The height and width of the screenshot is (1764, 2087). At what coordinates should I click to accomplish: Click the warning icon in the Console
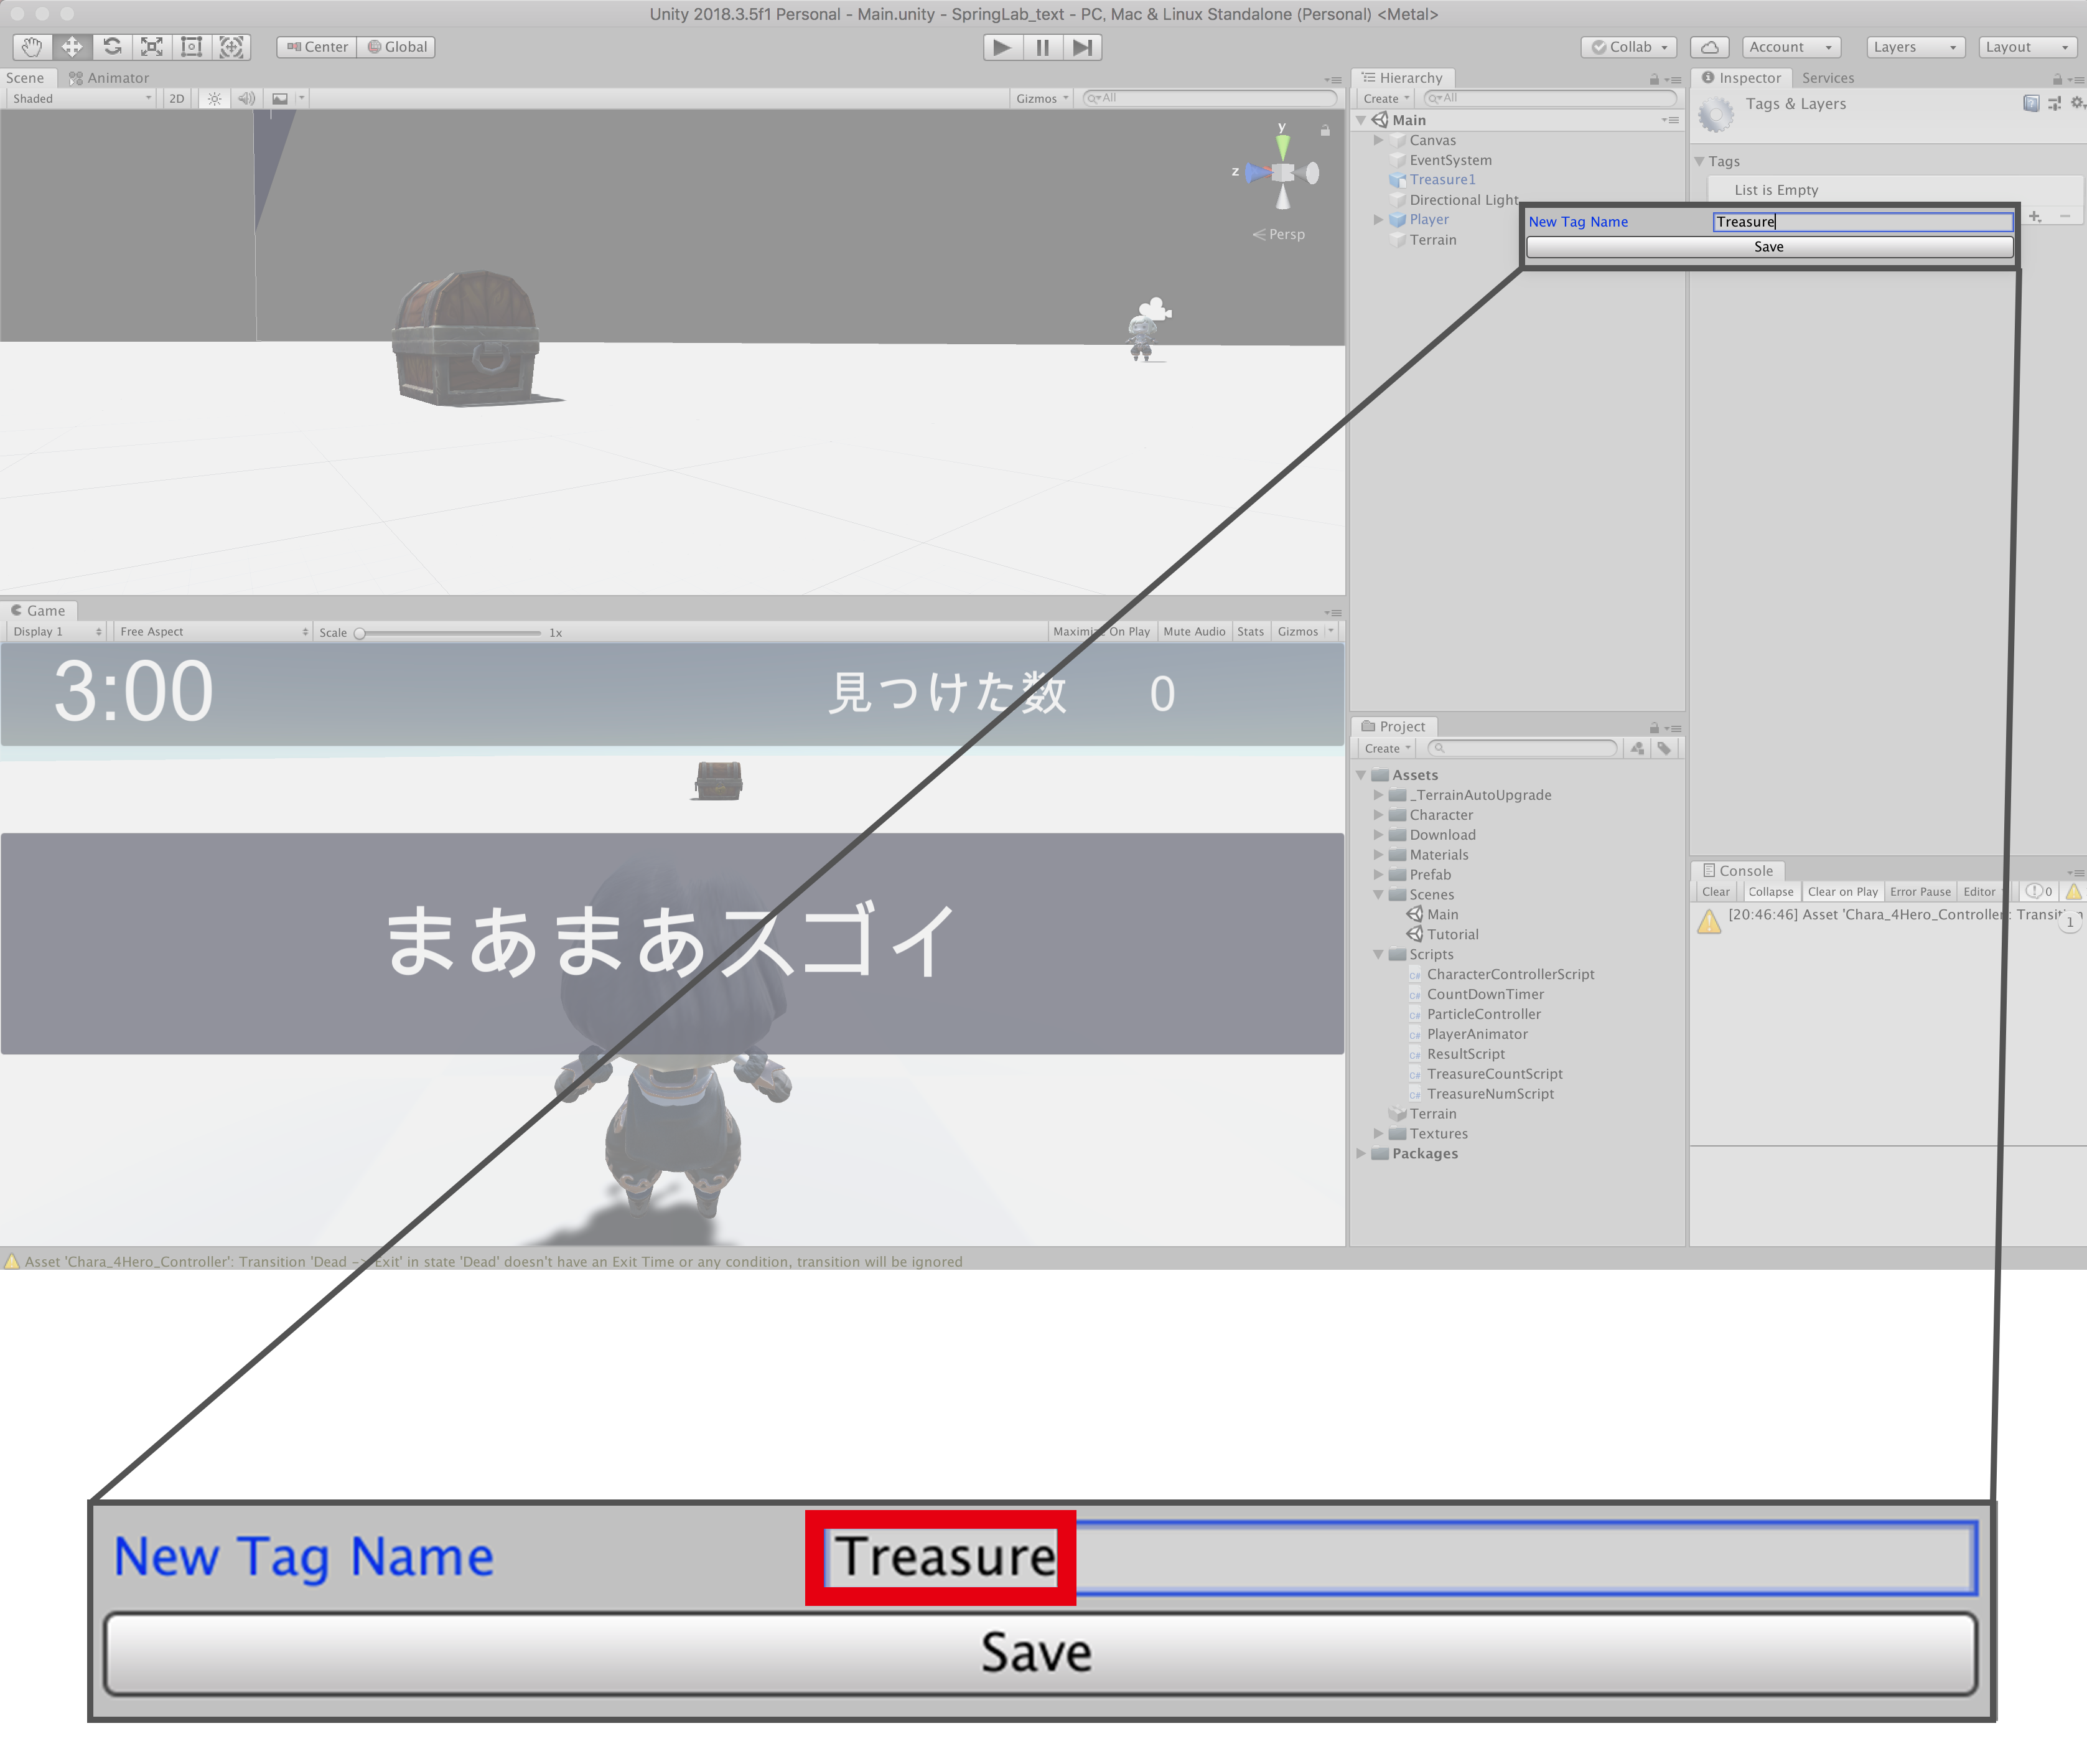tap(2075, 891)
